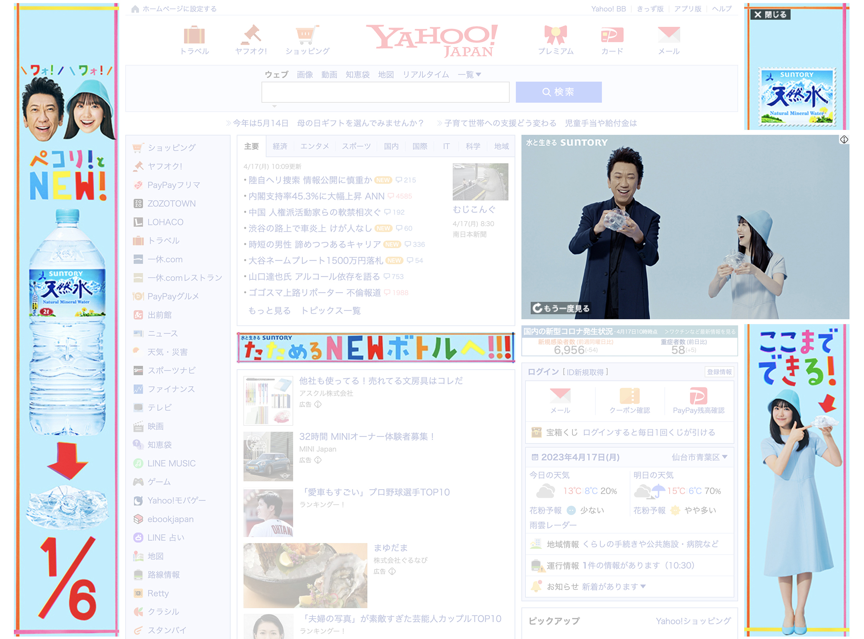Click the Yahoo! JAPAN logo
Image resolution: width=864 pixels, height=639 pixels.
432,40
